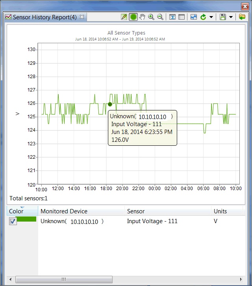Click the chart icon on the report tab
The image size is (252, 286).
tap(8, 17)
